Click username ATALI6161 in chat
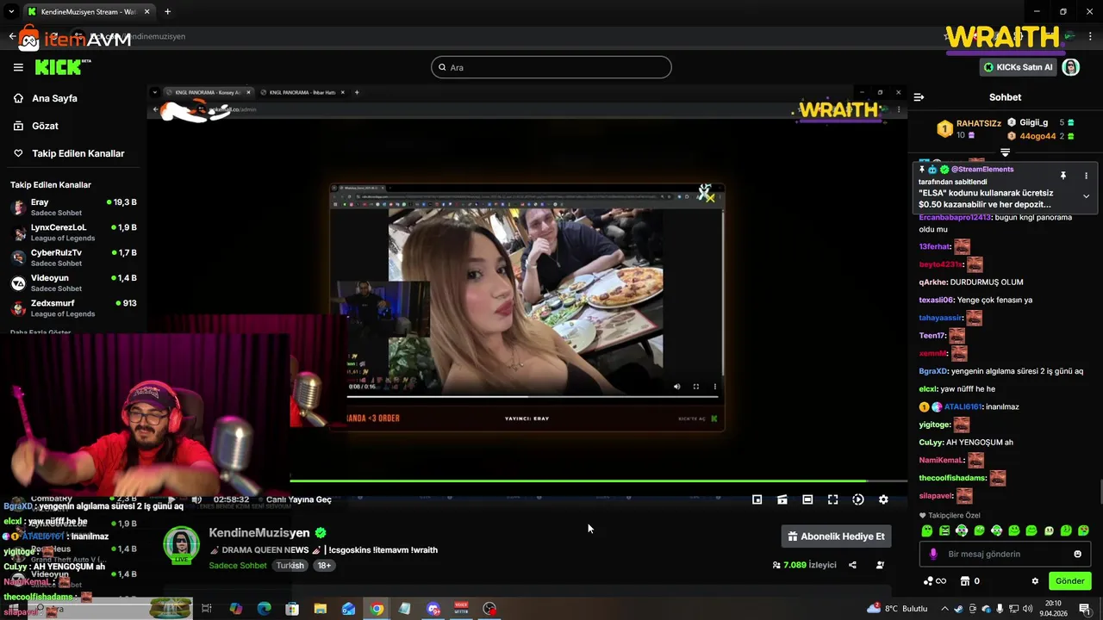This screenshot has height=620, width=1103. click(x=962, y=406)
